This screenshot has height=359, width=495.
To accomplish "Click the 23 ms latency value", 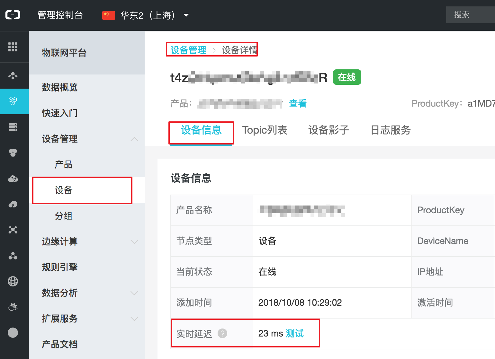I will [x=271, y=333].
